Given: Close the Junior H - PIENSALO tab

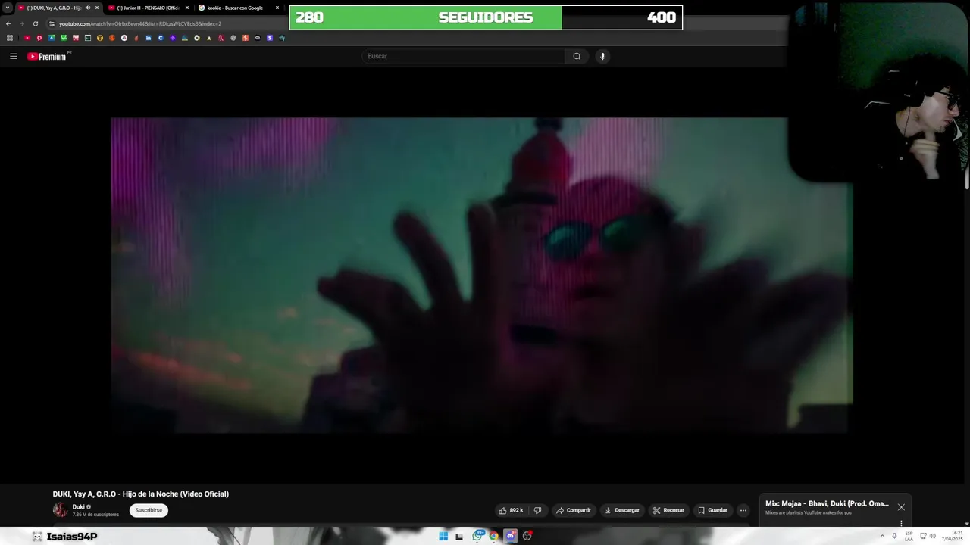Looking at the screenshot, I should 187,8.
